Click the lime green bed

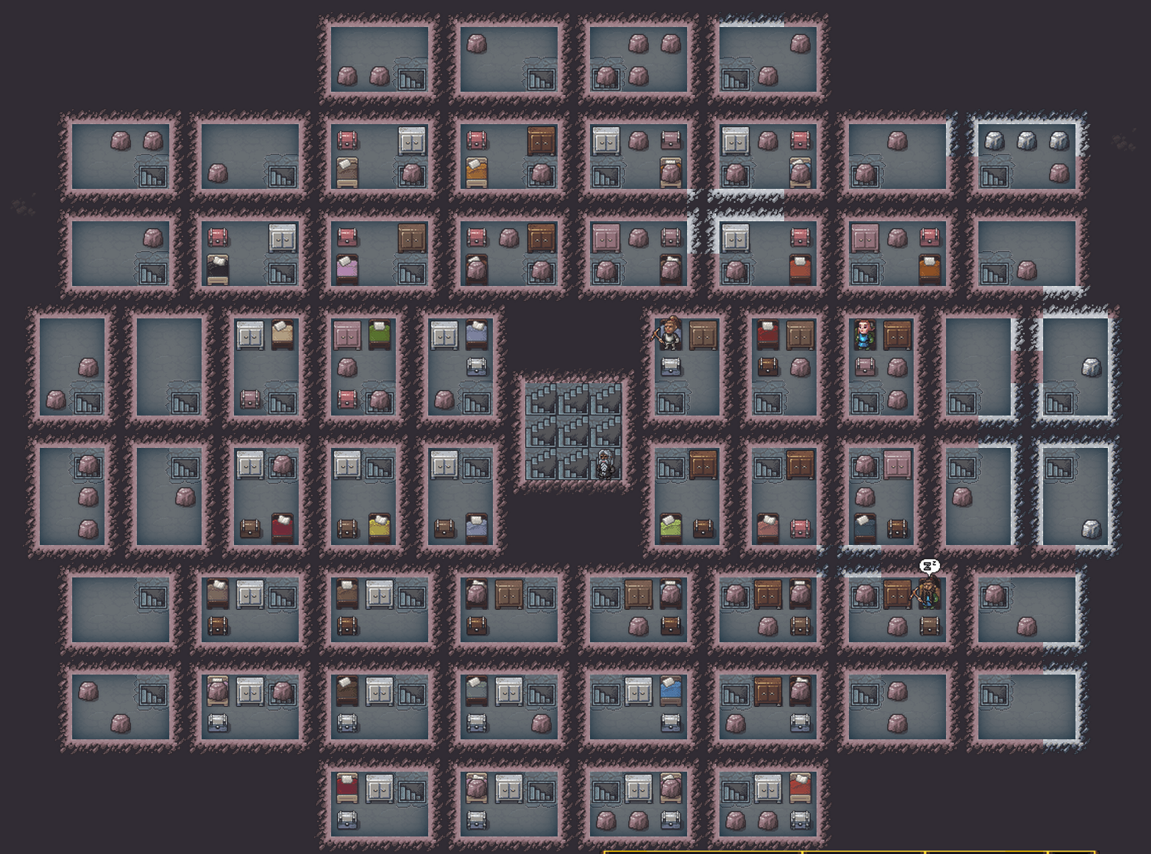[671, 528]
